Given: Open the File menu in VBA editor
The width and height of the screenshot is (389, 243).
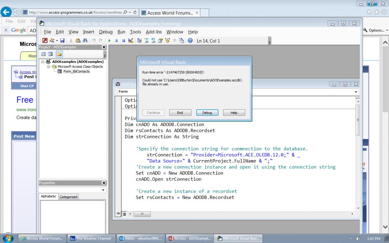Looking at the screenshot, I should [47, 32].
